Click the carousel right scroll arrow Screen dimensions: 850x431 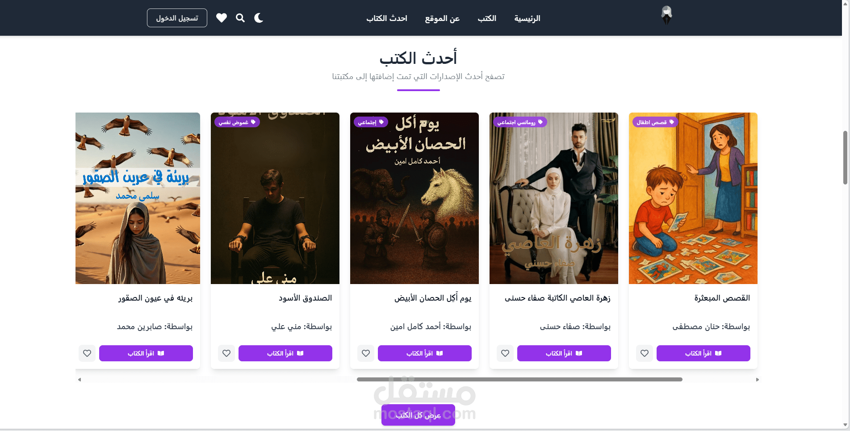tap(757, 380)
